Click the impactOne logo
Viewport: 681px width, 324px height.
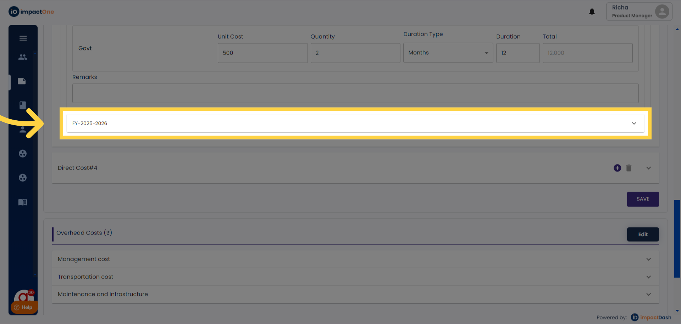click(31, 12)
